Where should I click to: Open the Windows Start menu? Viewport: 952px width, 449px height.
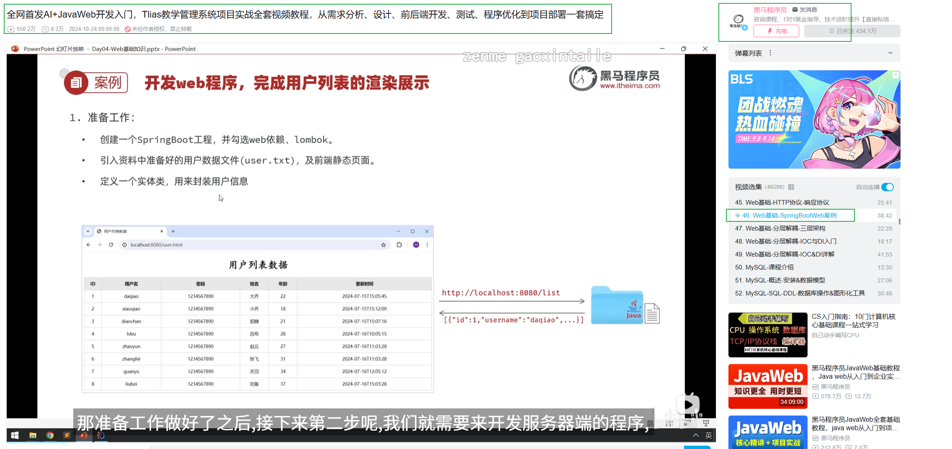15,435
